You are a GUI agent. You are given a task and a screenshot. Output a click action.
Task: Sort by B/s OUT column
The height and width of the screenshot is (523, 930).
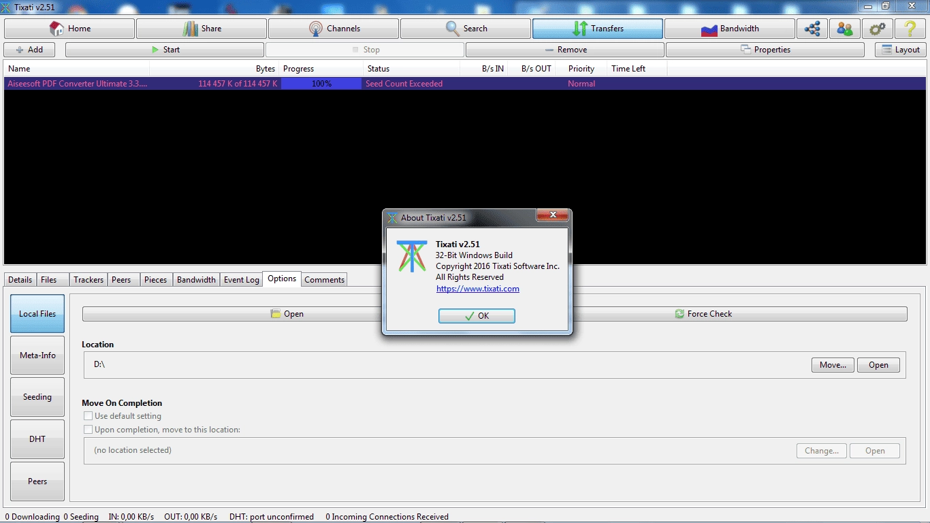[532, 69]
